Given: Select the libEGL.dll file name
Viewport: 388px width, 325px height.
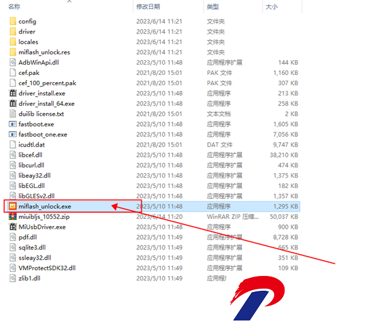Looking at the screenshot, I should pyautogui.click(x=32, y=185).
